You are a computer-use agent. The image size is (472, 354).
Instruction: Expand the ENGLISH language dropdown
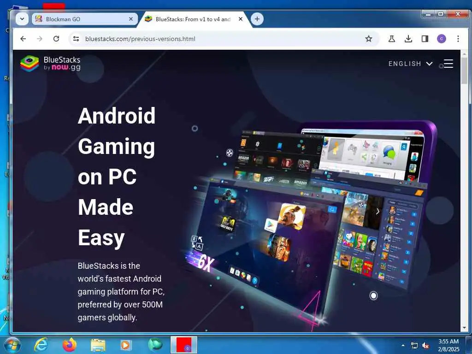[411, 64]
